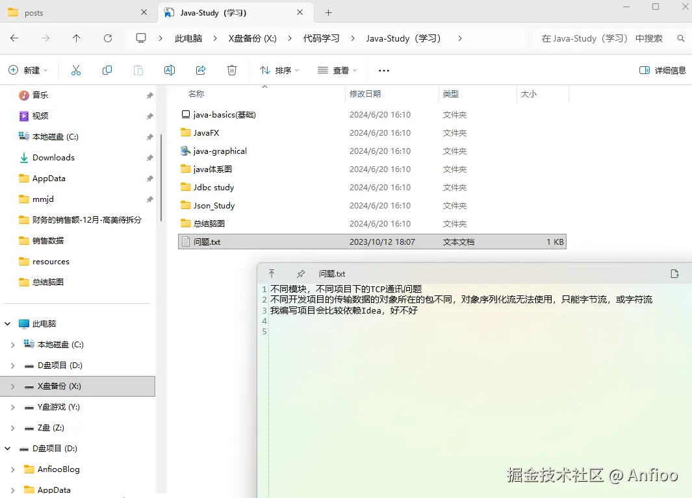Click chevron after 此电脑 in address bar
This screenshot has height=498, width=692.
coord(215,38)
